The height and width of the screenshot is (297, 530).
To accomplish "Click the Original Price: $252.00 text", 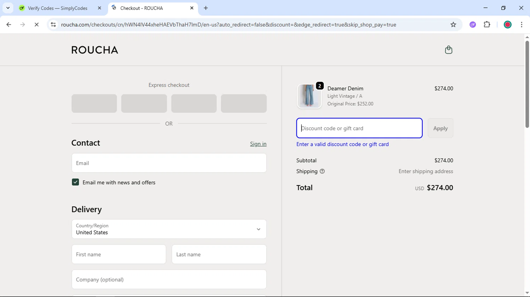I will pyautogui.click(x=350, y=104).
